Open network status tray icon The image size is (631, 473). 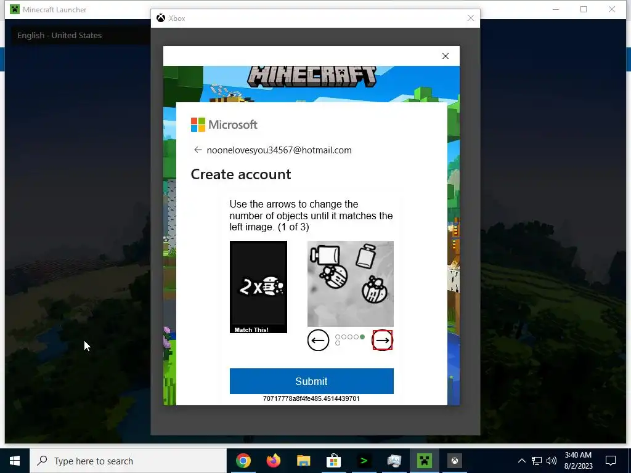pyautogui.click(x=537, y=461)
